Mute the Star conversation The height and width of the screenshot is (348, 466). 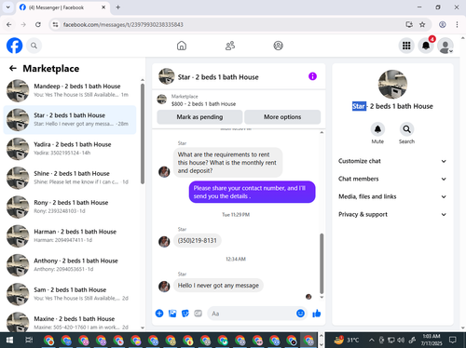point(377,129)
